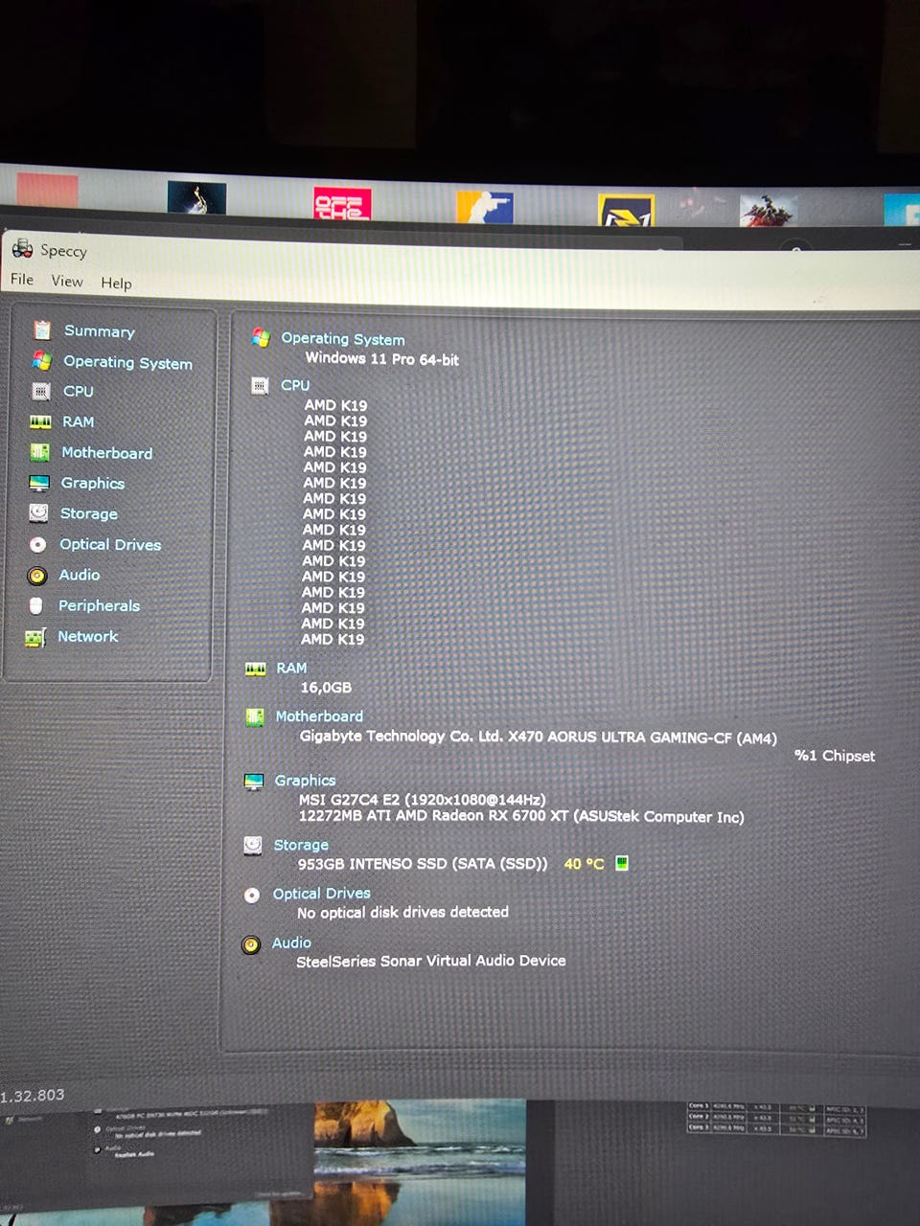The width and height of the screenshot is (920, 1226).
Task: Open the Graphics heading link in summary
Action: tap(305, 781)
